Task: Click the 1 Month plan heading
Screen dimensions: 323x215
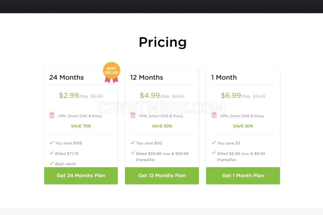Action: coord(224,77)
